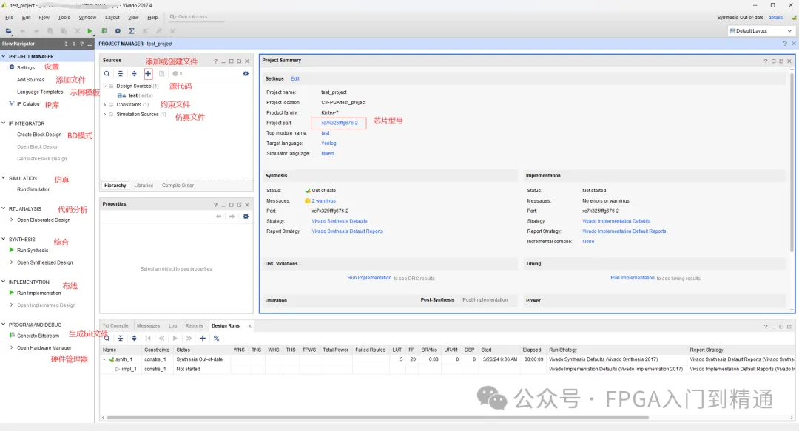Open help for the Flow Navigator
The width and height of the screenshot is (799, 431).
[x=81, y=44]
